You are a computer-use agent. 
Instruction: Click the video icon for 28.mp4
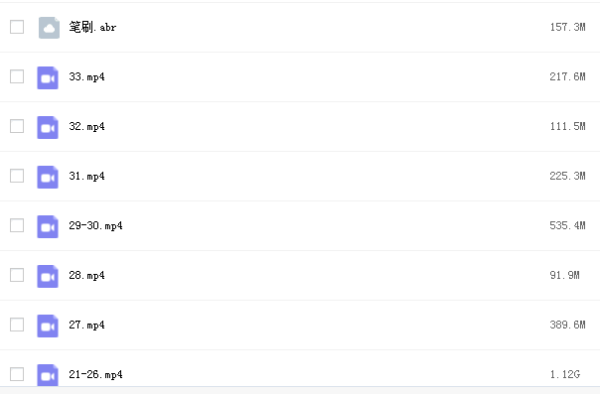(x=48, y=276)
